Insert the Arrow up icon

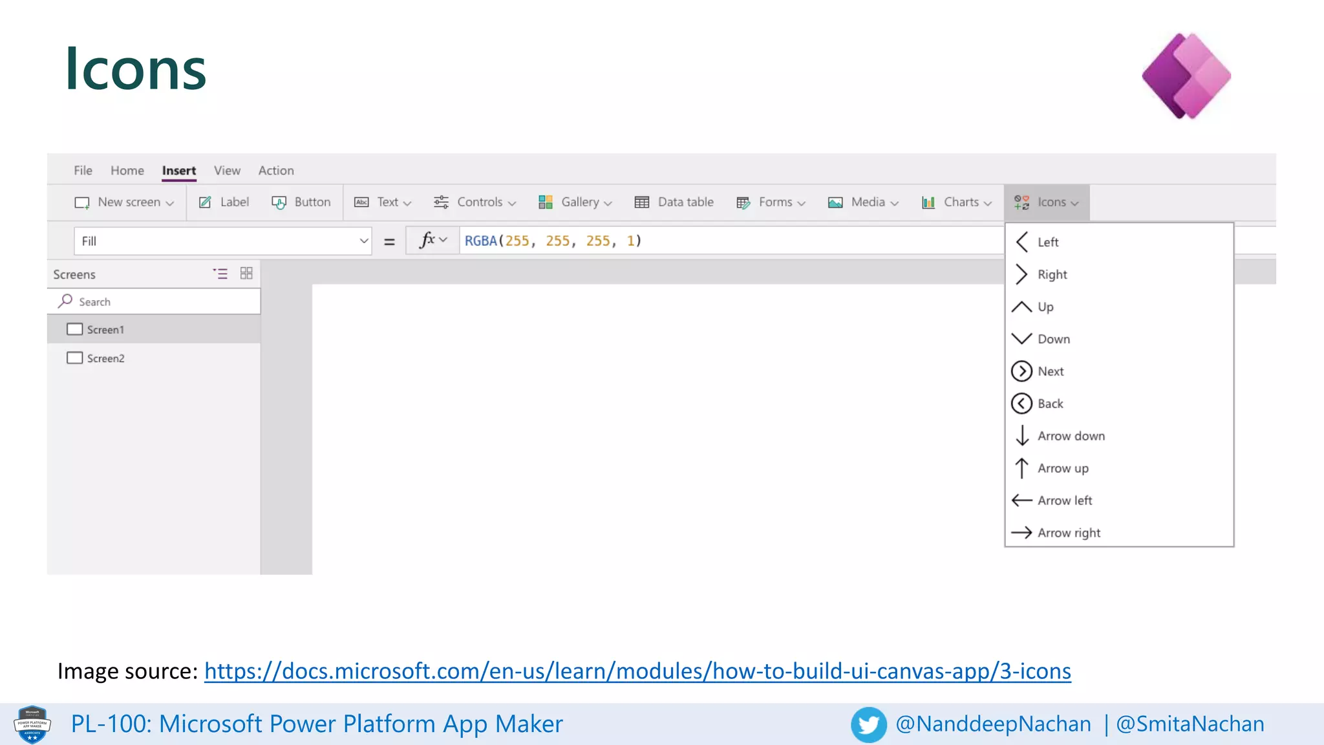pyautogui.click(x=1021, y=468)
